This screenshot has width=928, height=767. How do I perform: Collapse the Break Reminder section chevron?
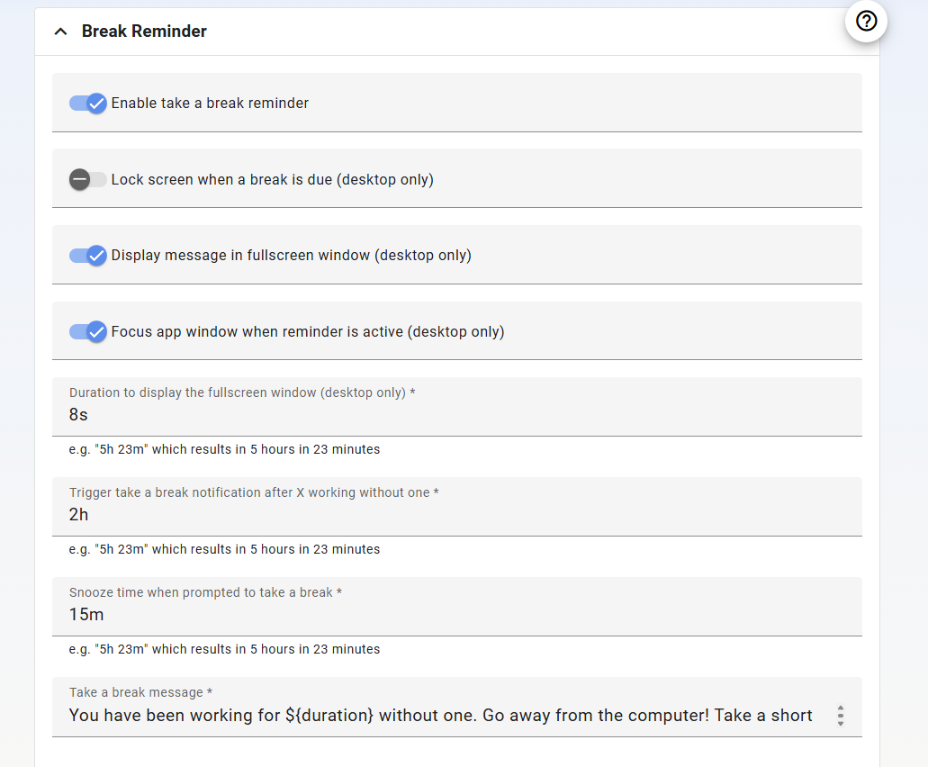coord(60,32)
